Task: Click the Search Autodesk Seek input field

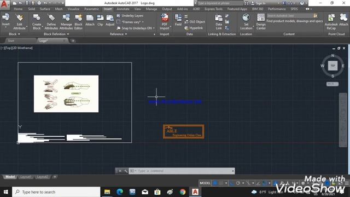Action: pyautogui.click(x=290, y=16)
